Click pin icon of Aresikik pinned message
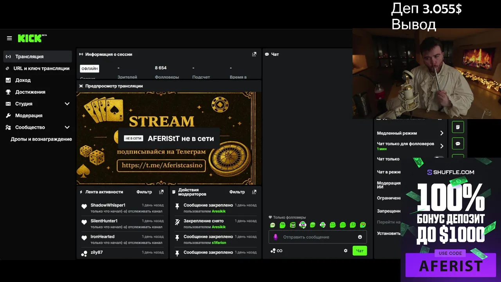Image resolution: width=501 pixels, height=282 pixels. [177, 206]
